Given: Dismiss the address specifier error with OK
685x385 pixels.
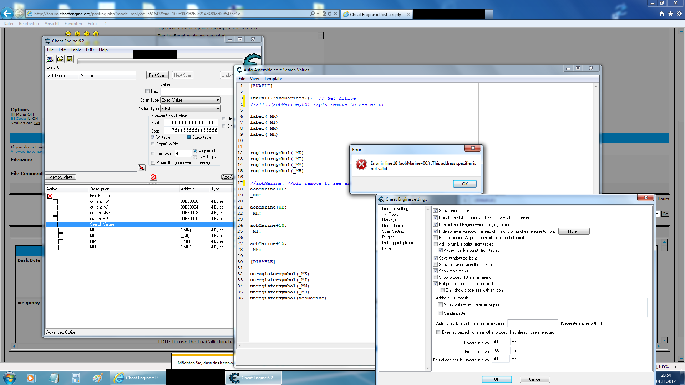Looking at the screenshot, I should pos(465,184).
